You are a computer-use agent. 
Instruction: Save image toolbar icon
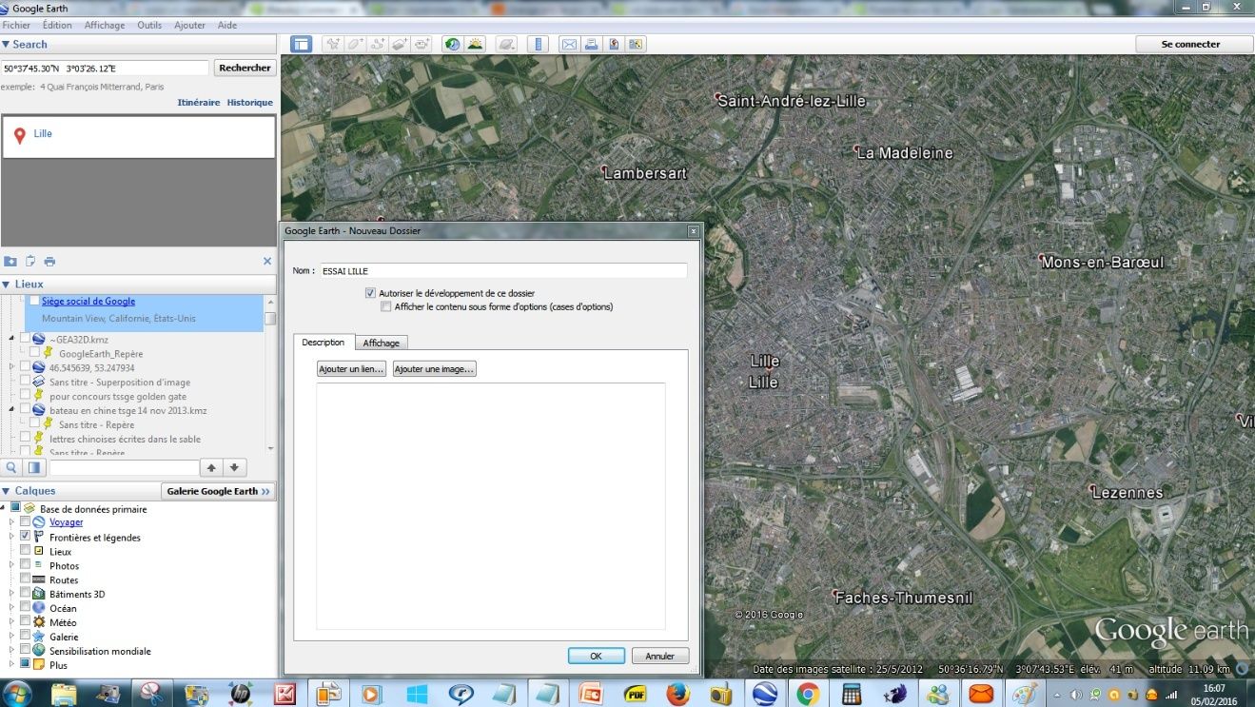614,44
